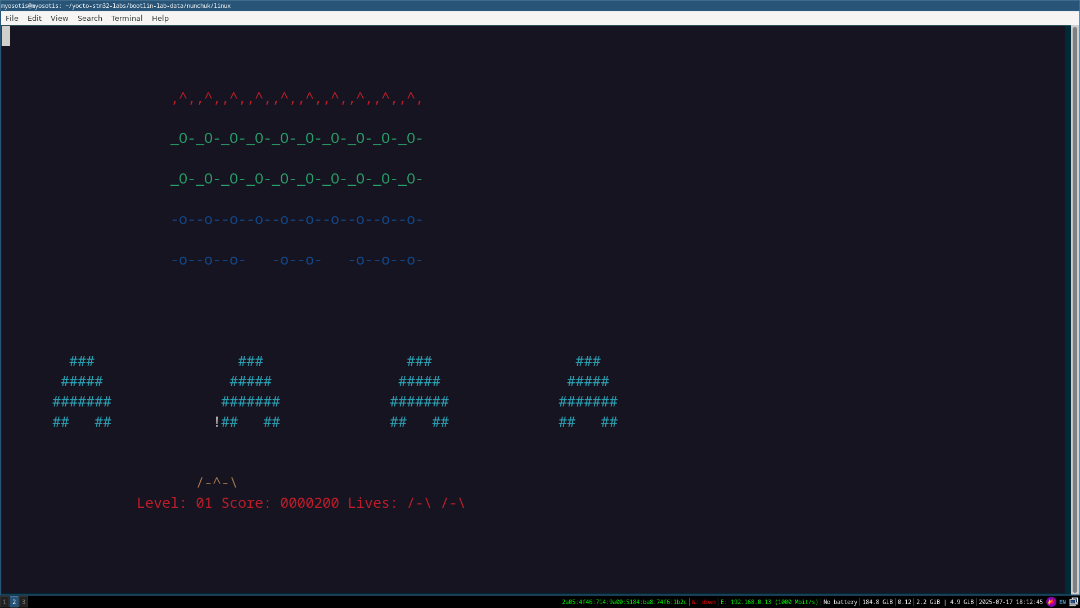Click the red W: down wireless status
The height and width of the screenshot is (608, 1080).
[704, 602]
